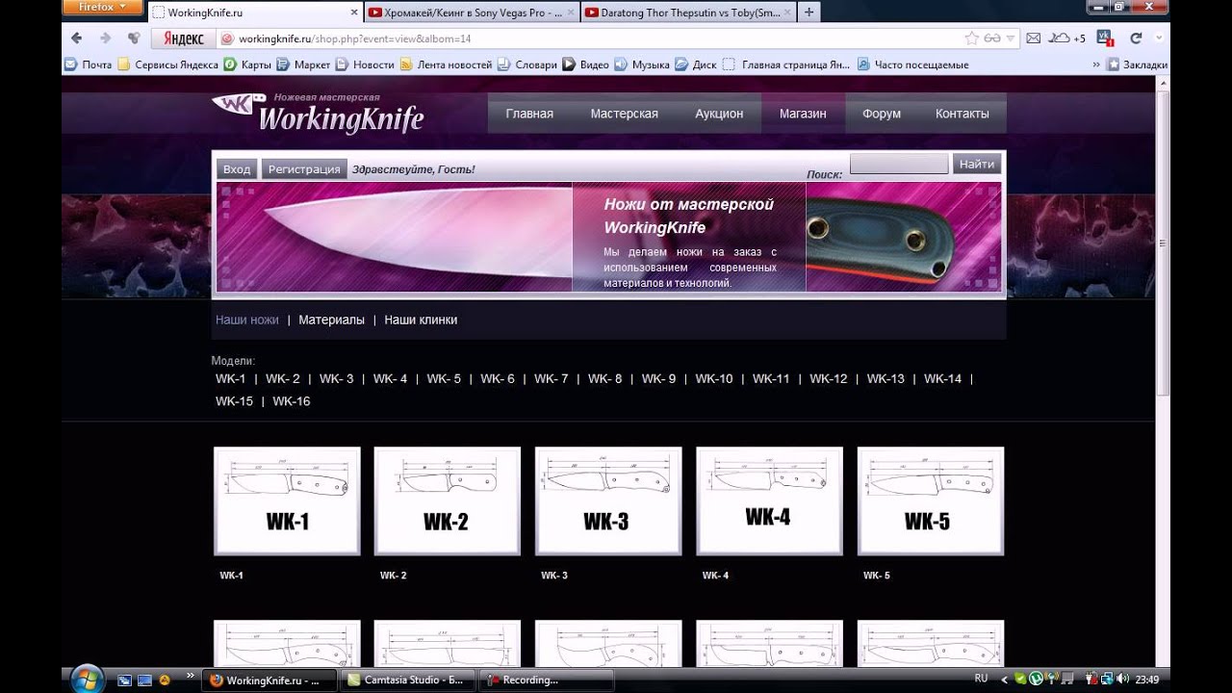Open the Новости bookmark
The height and width of the screenshot is (693, 1232).
365,64
